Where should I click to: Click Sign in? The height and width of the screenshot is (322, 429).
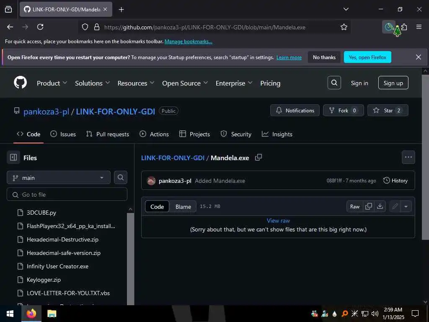[x=359, y=83]
